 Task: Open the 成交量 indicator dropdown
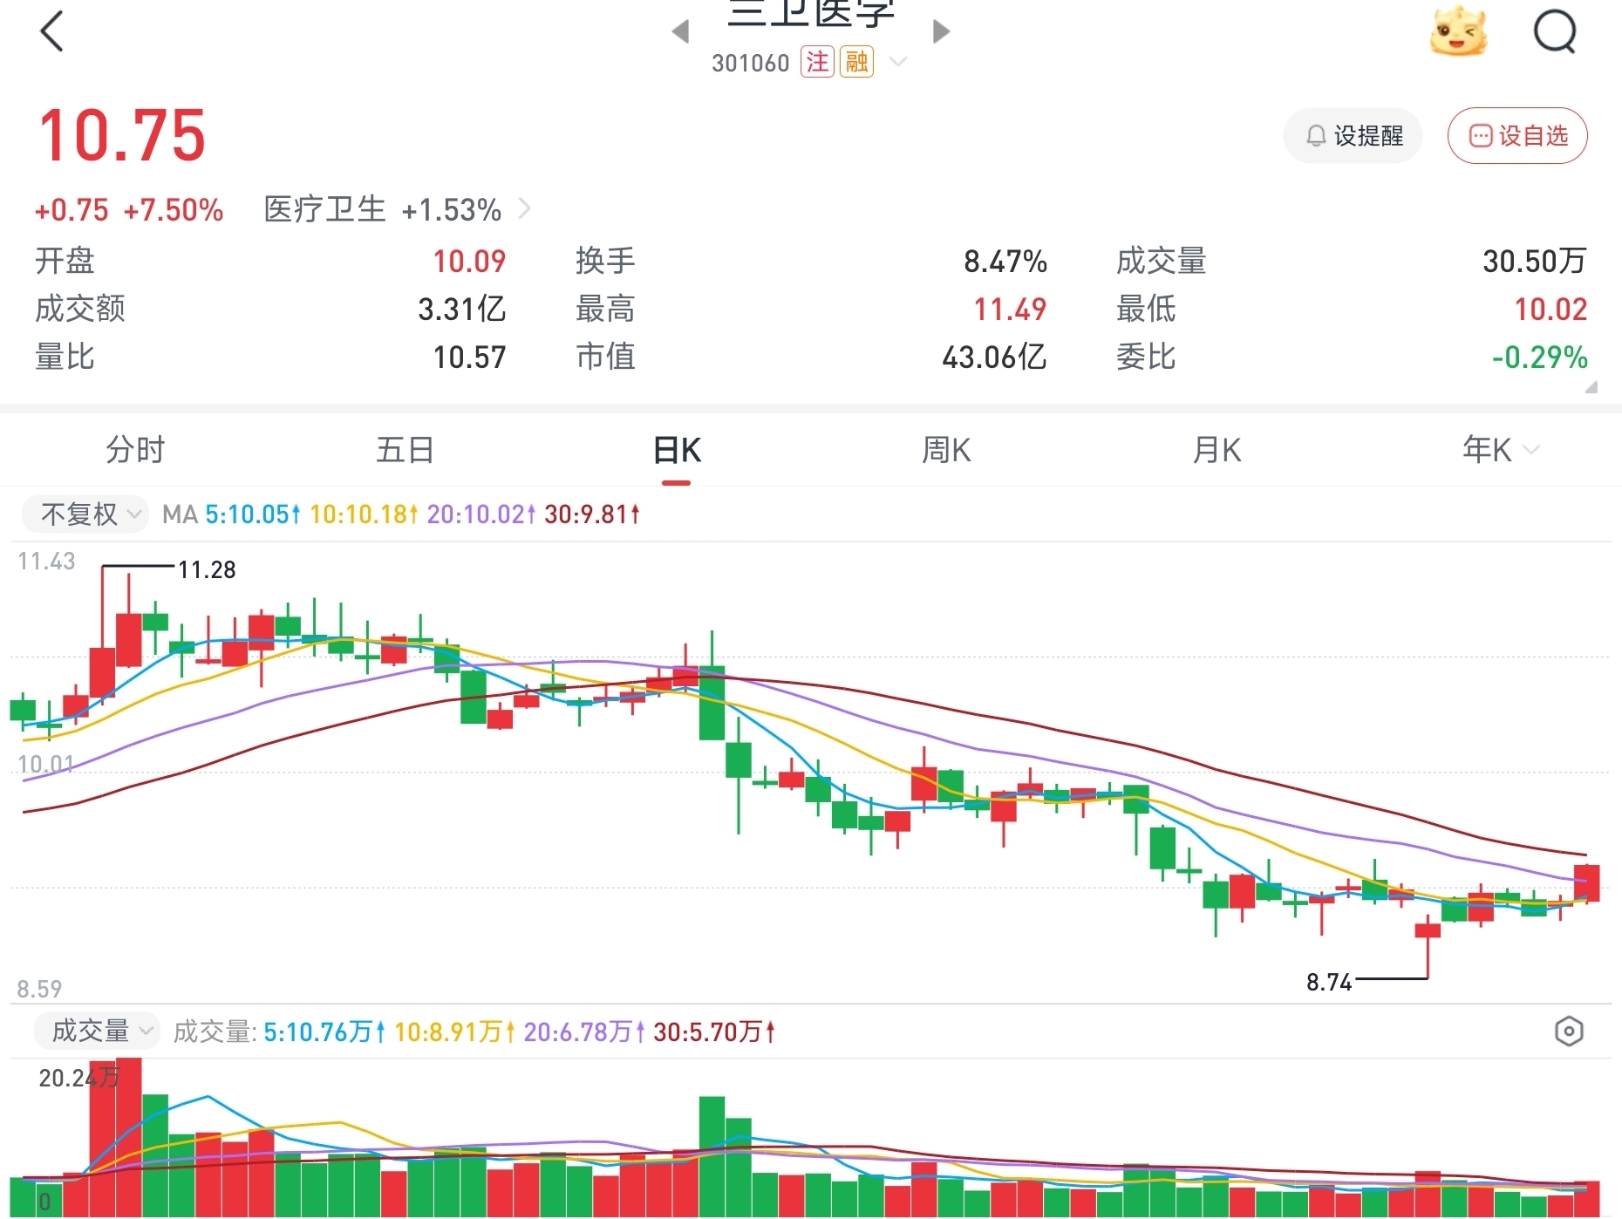point(98,1031)
